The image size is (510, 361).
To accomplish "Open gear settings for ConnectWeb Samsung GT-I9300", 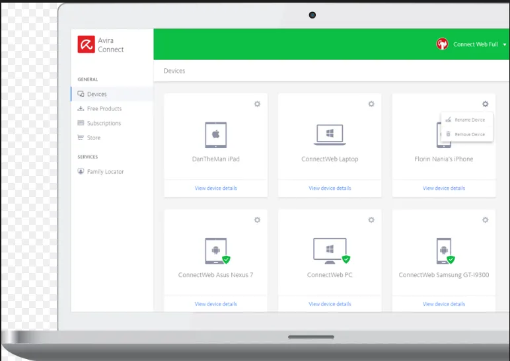I will 486,220.
